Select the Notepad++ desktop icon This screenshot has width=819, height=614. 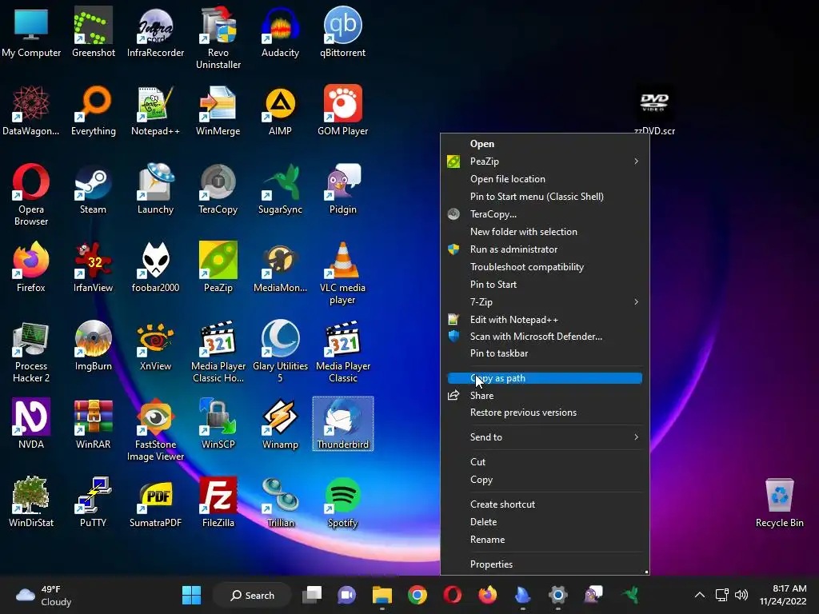pyautogui.click(x=155, y=110)
